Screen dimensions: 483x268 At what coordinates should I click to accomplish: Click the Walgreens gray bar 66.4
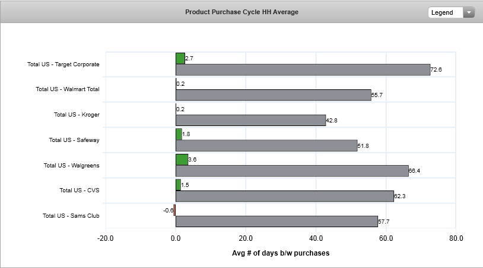click(292, 171)
